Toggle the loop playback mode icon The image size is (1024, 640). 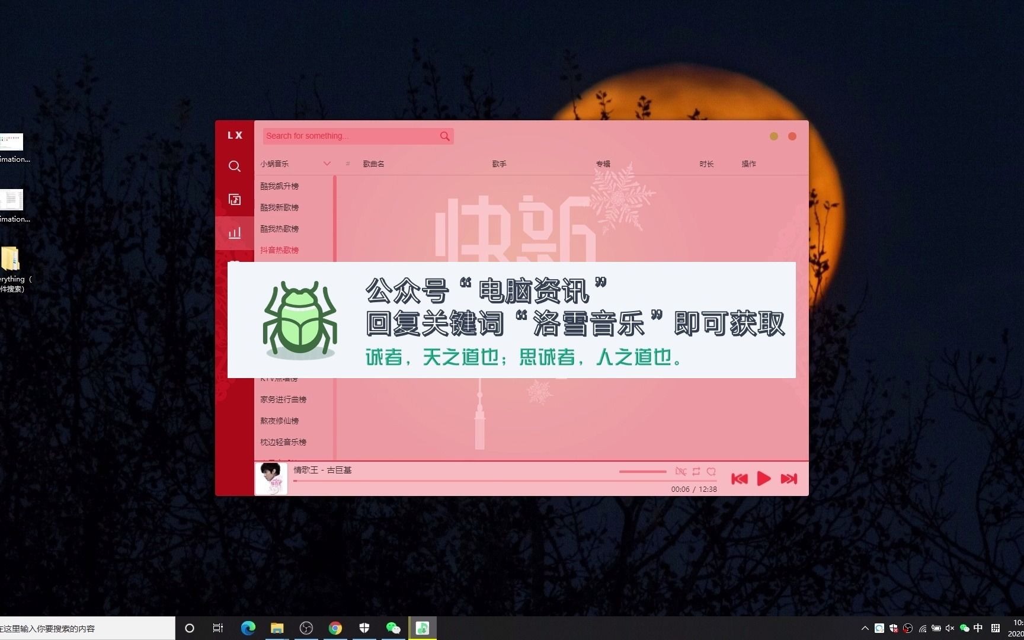tap(696, 472)
